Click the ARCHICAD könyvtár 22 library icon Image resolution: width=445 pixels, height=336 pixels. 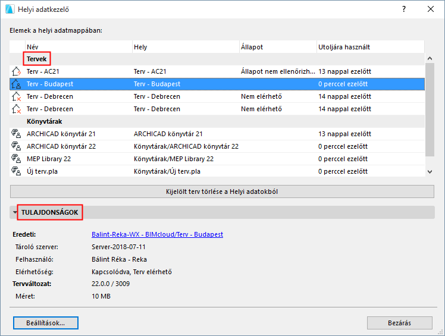16,146
